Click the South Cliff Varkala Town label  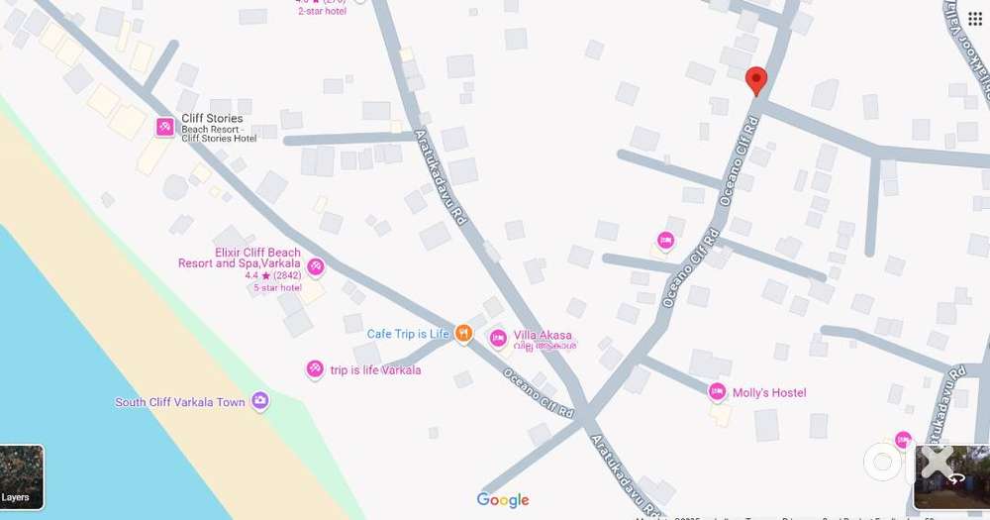click(180, 402)
